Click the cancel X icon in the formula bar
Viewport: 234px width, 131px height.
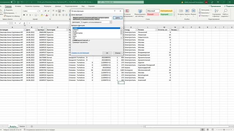point(15,23)
